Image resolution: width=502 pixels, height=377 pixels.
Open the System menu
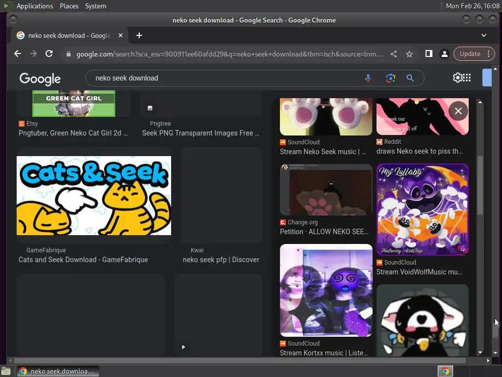[x=96, y=6]
